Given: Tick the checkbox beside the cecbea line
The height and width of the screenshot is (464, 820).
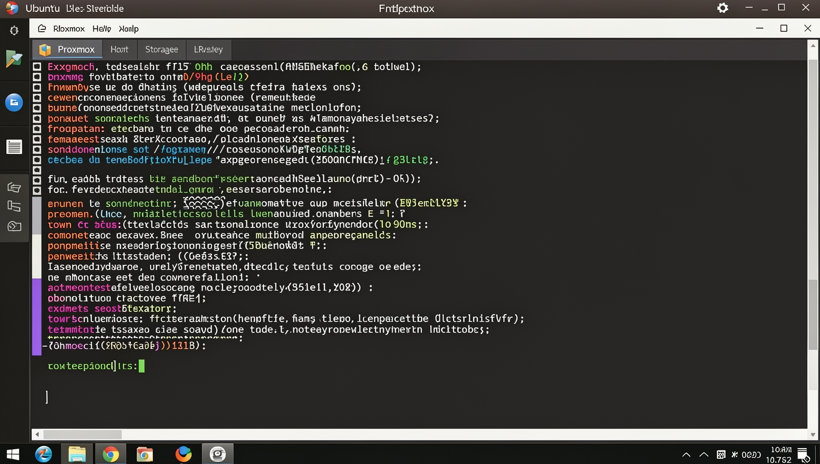Looking at the screenshot, I should coord(37,160).
